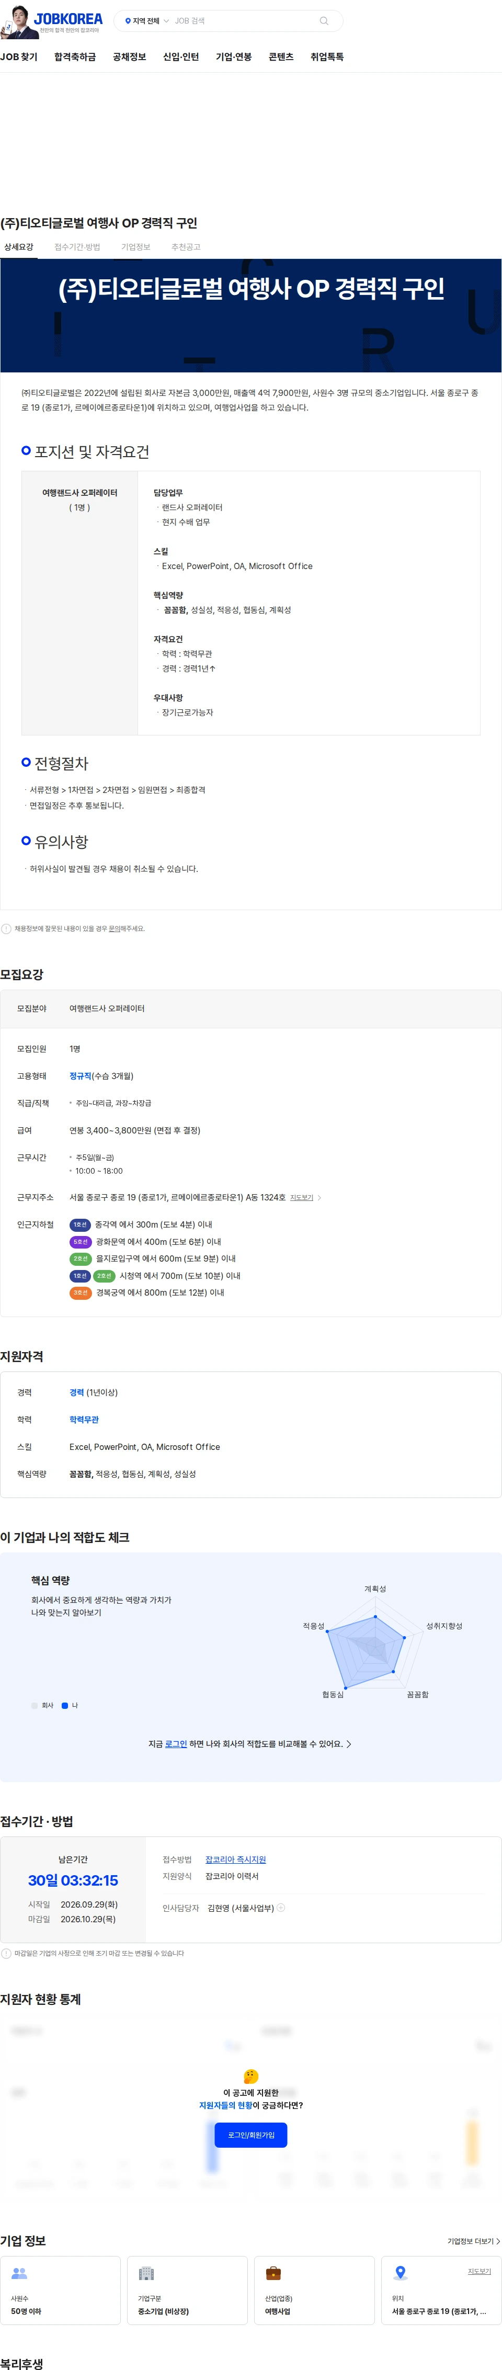
Task: Switch to the 접수기간·방법 tab
Action: click(x=77, y=246)
